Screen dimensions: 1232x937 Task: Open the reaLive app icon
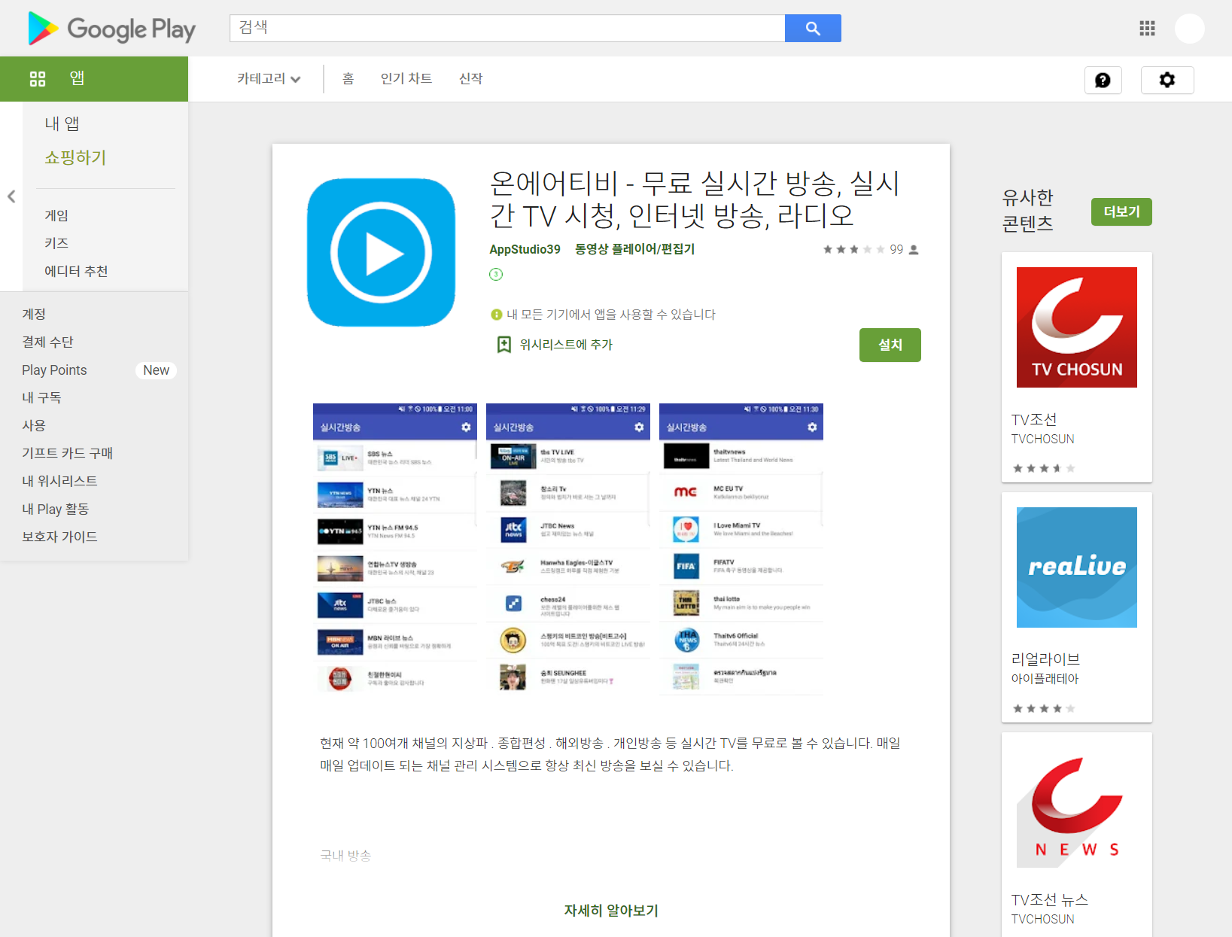click(x=1076, y=567)
